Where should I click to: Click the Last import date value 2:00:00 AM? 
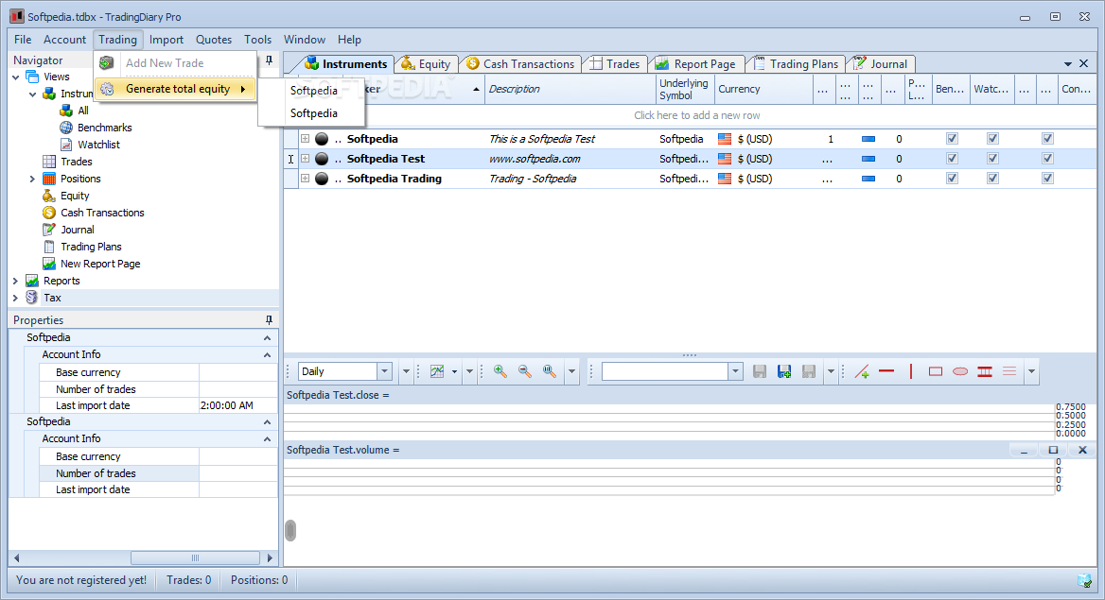[x=227, y=405]
